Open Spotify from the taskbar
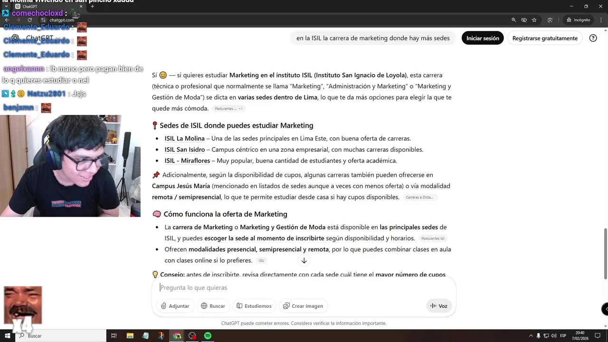The image size is (608, 342). point(208,336)
